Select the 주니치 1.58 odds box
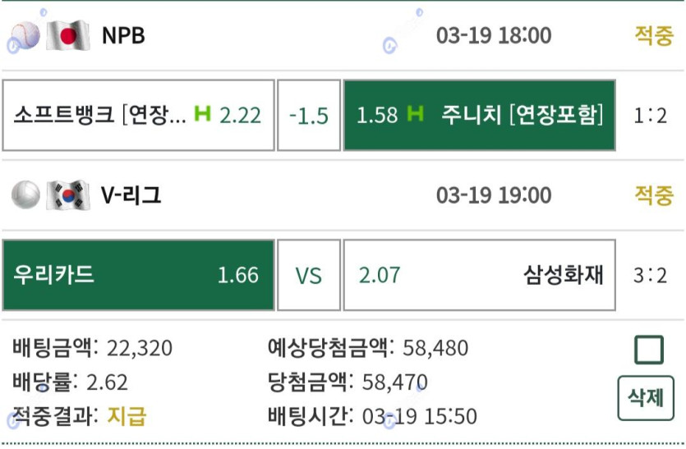Screen dimensions: 686x449 coord(478,115)
